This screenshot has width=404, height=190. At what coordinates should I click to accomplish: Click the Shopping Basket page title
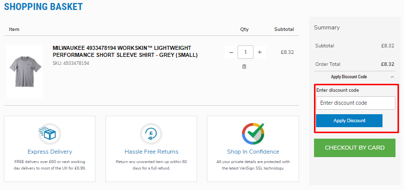point(43,6)
